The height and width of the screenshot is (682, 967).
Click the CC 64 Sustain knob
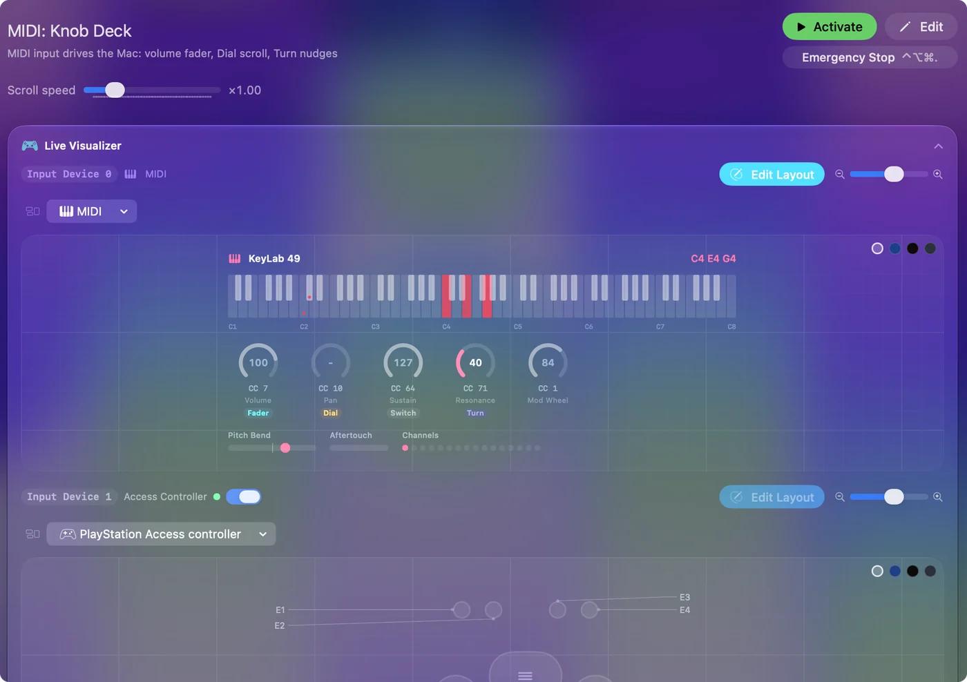pos(403,362)
